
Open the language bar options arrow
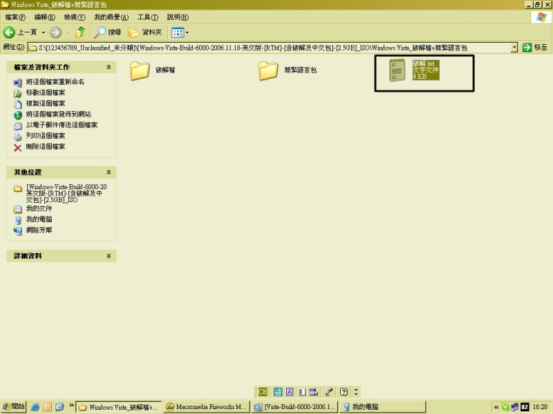tap(356, 392)
